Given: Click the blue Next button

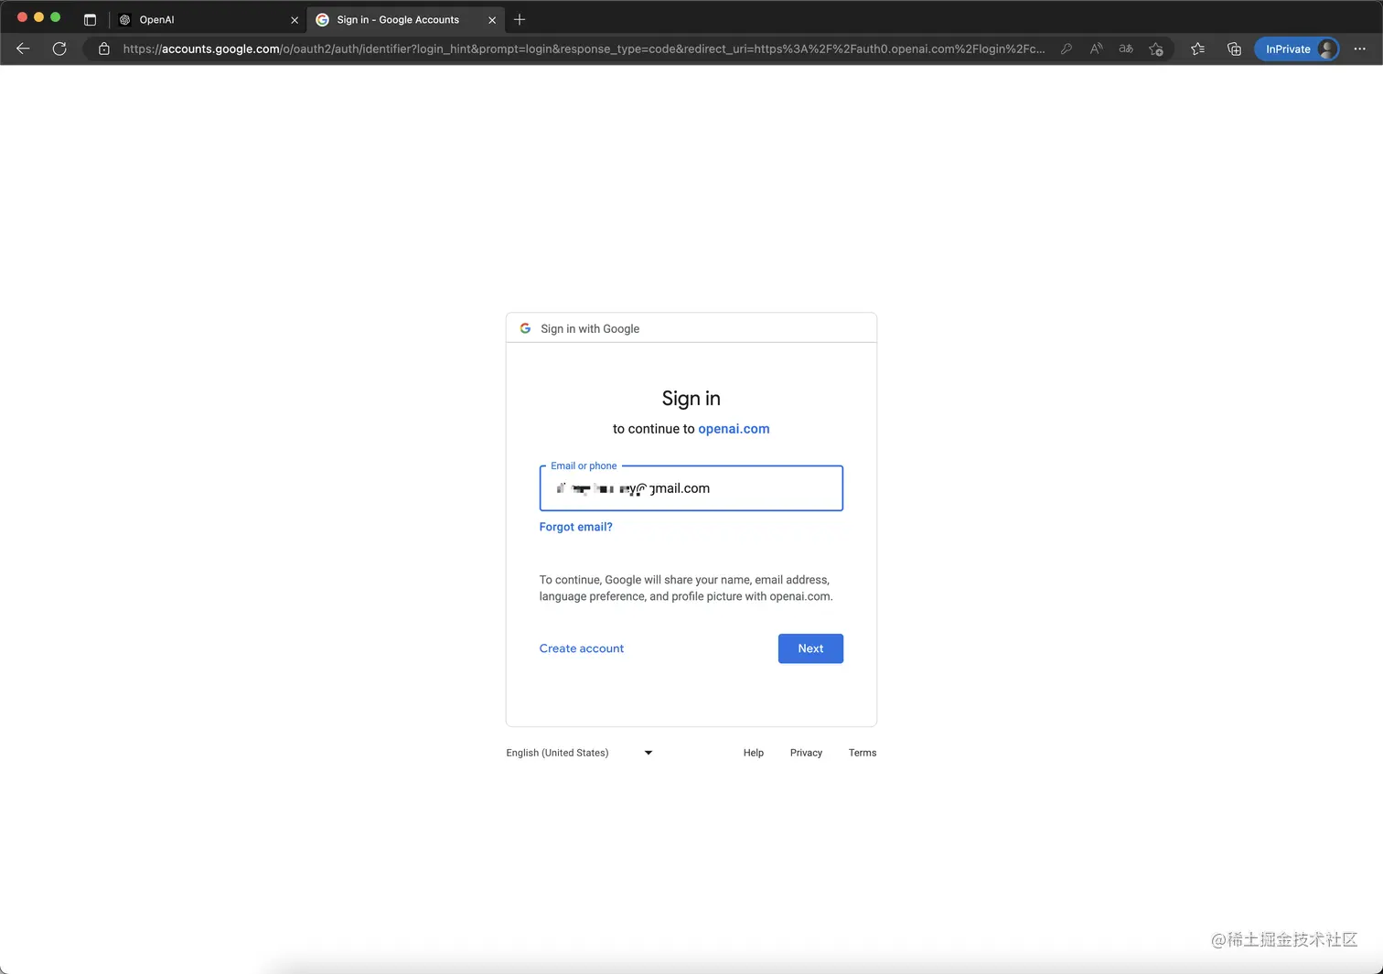Looking at the screenshot, I should click(x=810, y=648).
